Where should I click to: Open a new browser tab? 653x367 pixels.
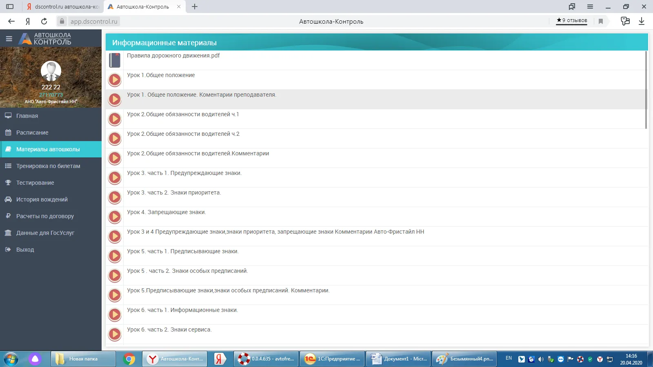click(x=195, y=7)
